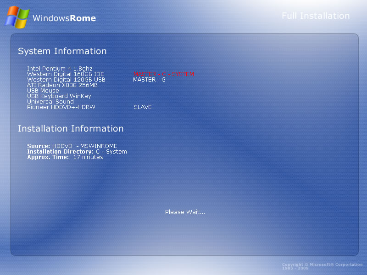Select the USB Mouse entry
This screenshot has height=275, width=367.
(43, 91)
